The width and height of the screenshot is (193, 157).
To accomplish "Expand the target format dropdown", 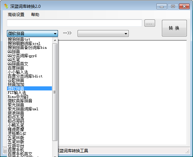I will 103,33.
